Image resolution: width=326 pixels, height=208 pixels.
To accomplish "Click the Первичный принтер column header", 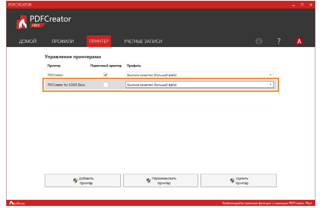I will (x=106, y=66).
